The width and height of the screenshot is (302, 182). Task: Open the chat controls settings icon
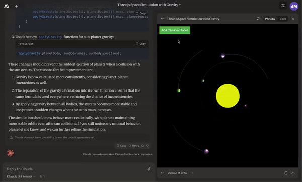283,6
